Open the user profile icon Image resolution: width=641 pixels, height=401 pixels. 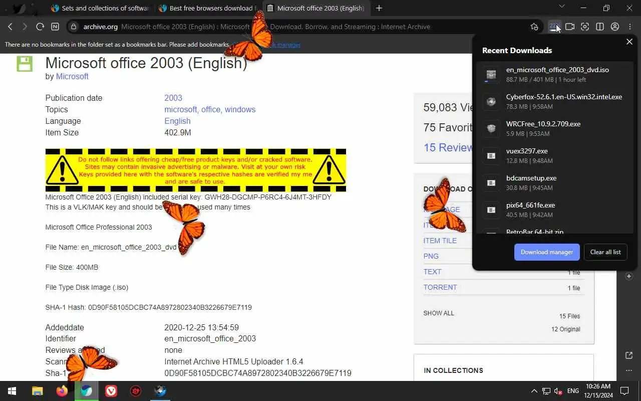[x=615, y=27]
